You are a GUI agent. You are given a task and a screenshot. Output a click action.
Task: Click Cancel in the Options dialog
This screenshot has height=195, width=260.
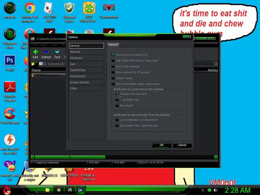(182, 145)
